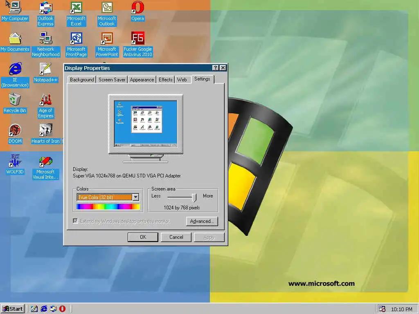The width and height of the screenshot is (419, 314).
Task: Expand the Colors dropdown arrow
Action: click(x=136, y=197)
